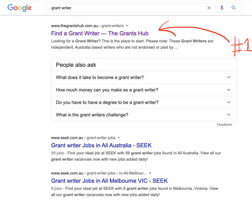Start voice search with microphone icon
This screenshot has width=252, height=202.
(222, 8)
